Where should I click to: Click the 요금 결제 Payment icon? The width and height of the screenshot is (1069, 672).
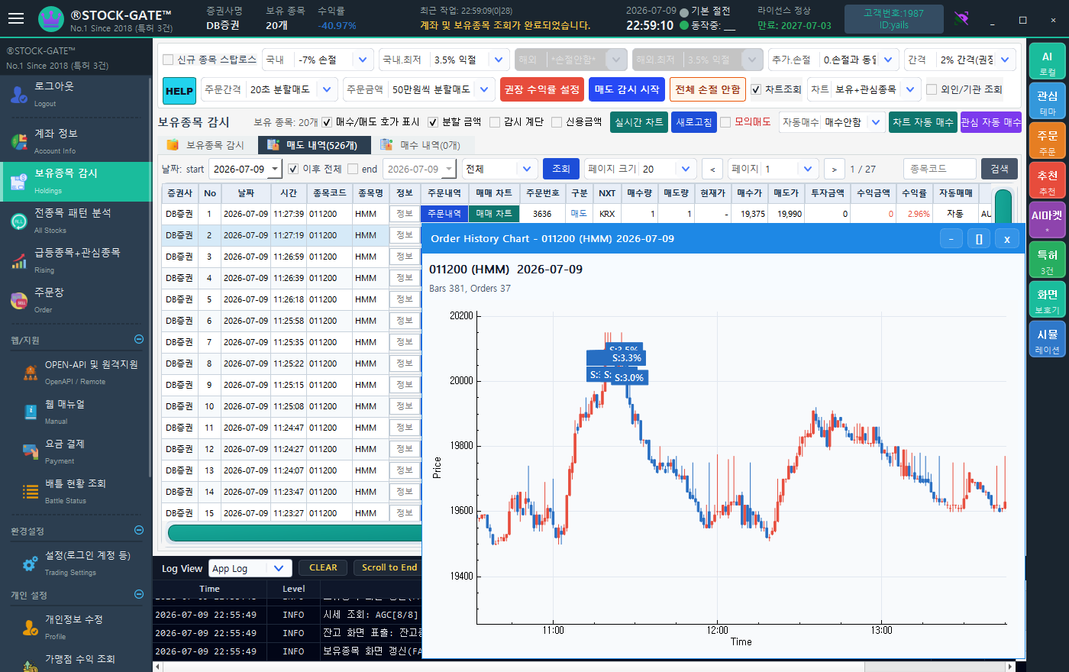pyautogui.click(x=31, y=452)
